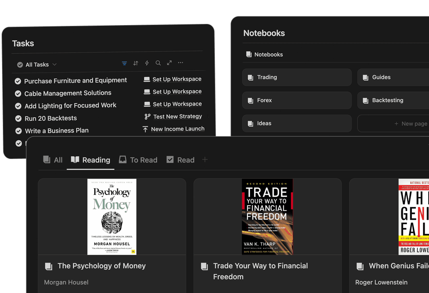
Task: Toggle checkbox for Write a Business Plan
Action: point(19,131)
